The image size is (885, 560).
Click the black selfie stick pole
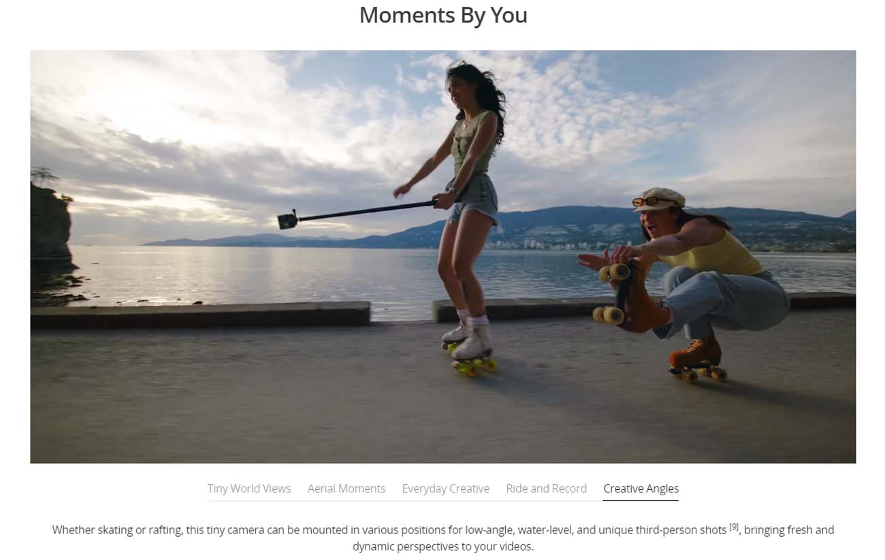click(366, 210)
